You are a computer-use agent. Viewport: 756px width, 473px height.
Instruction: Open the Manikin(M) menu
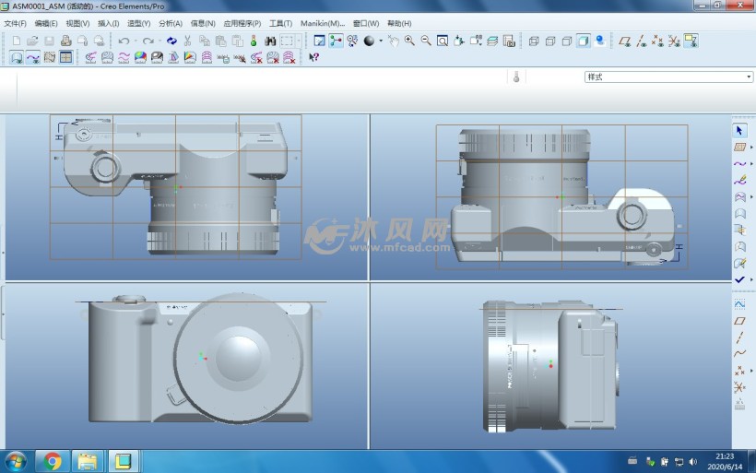[323, 23]
